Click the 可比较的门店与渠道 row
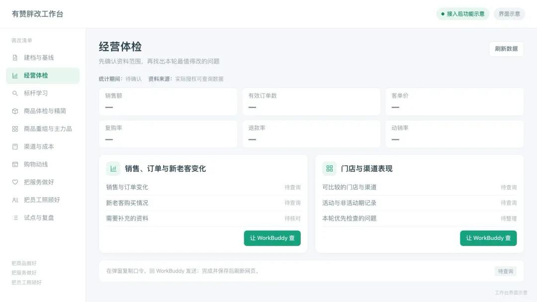The width and height of the screenshot is (537, 302). (420, 187)
